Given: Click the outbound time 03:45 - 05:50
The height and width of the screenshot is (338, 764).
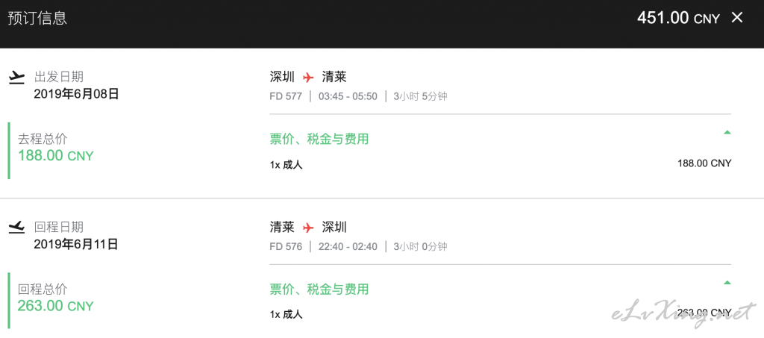Looking at the screenshot, I should coord(348,96).
